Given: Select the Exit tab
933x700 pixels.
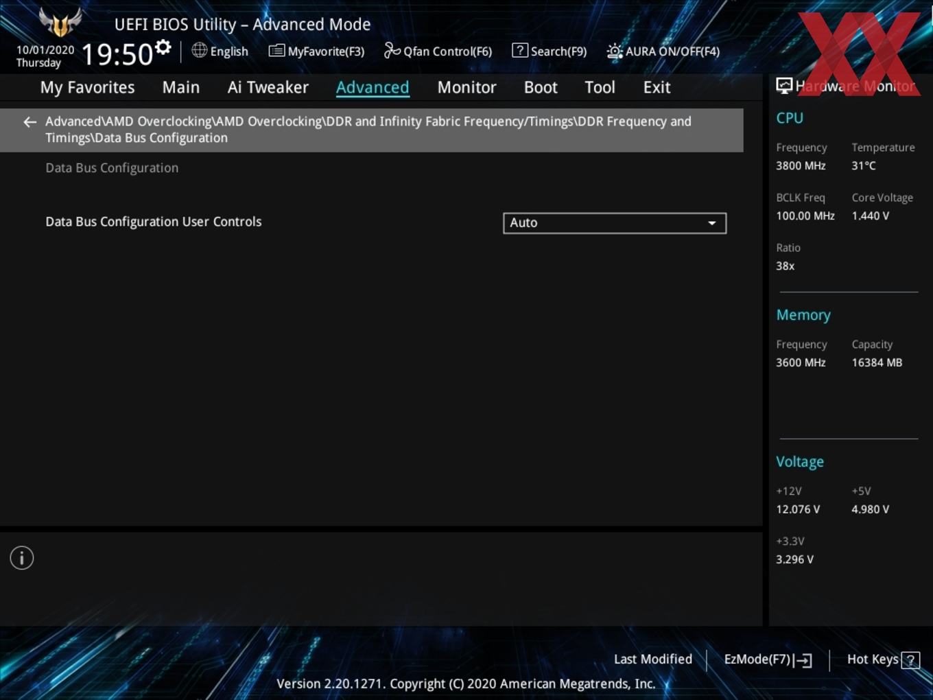Looking at the screenshot, I should point(657,87).
